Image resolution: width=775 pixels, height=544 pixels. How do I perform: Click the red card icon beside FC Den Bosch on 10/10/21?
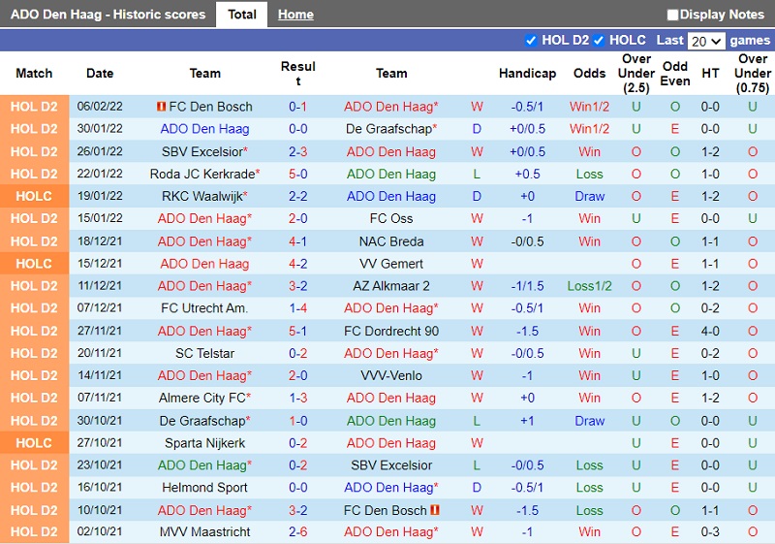[x=435, y=510]
